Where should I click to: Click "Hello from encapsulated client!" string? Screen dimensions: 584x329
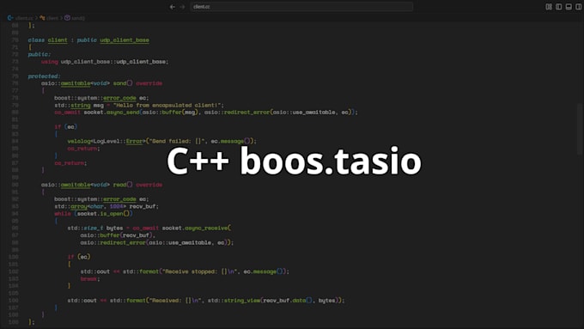click(x=167, y=105)
